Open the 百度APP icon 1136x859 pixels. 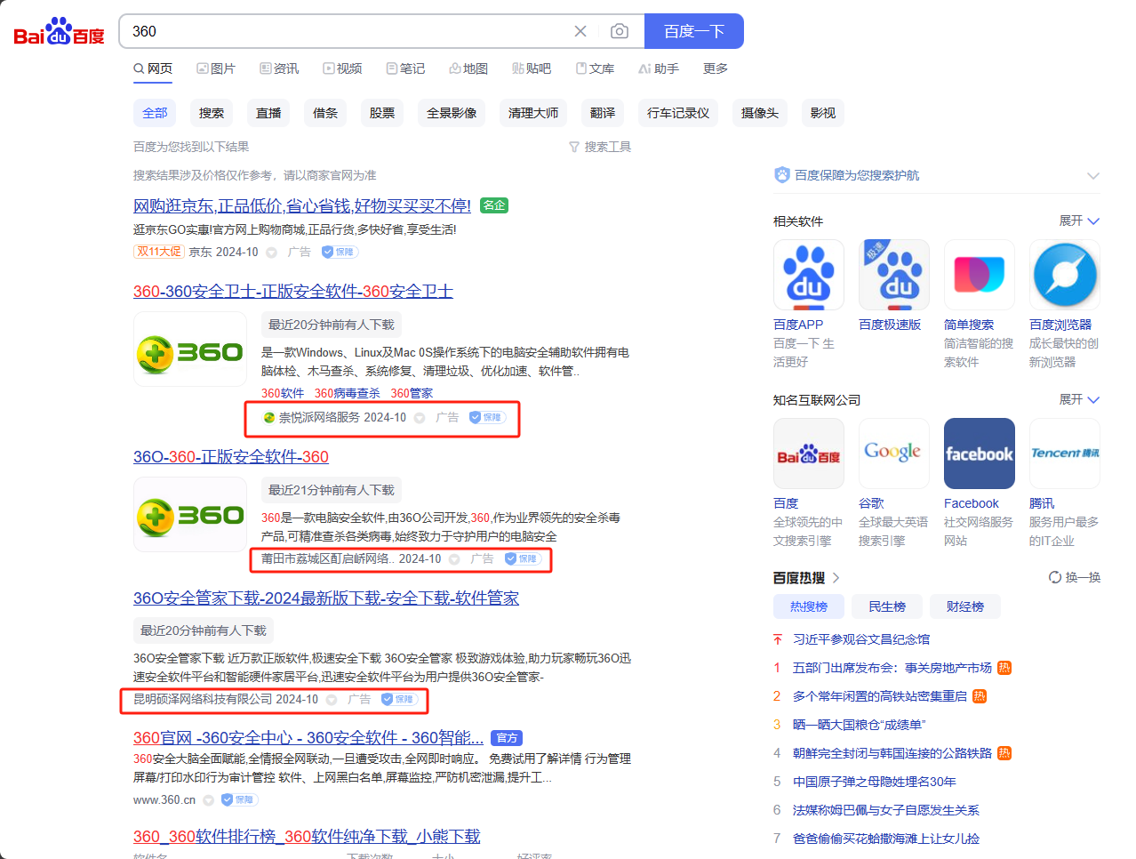tap(809, 275)
